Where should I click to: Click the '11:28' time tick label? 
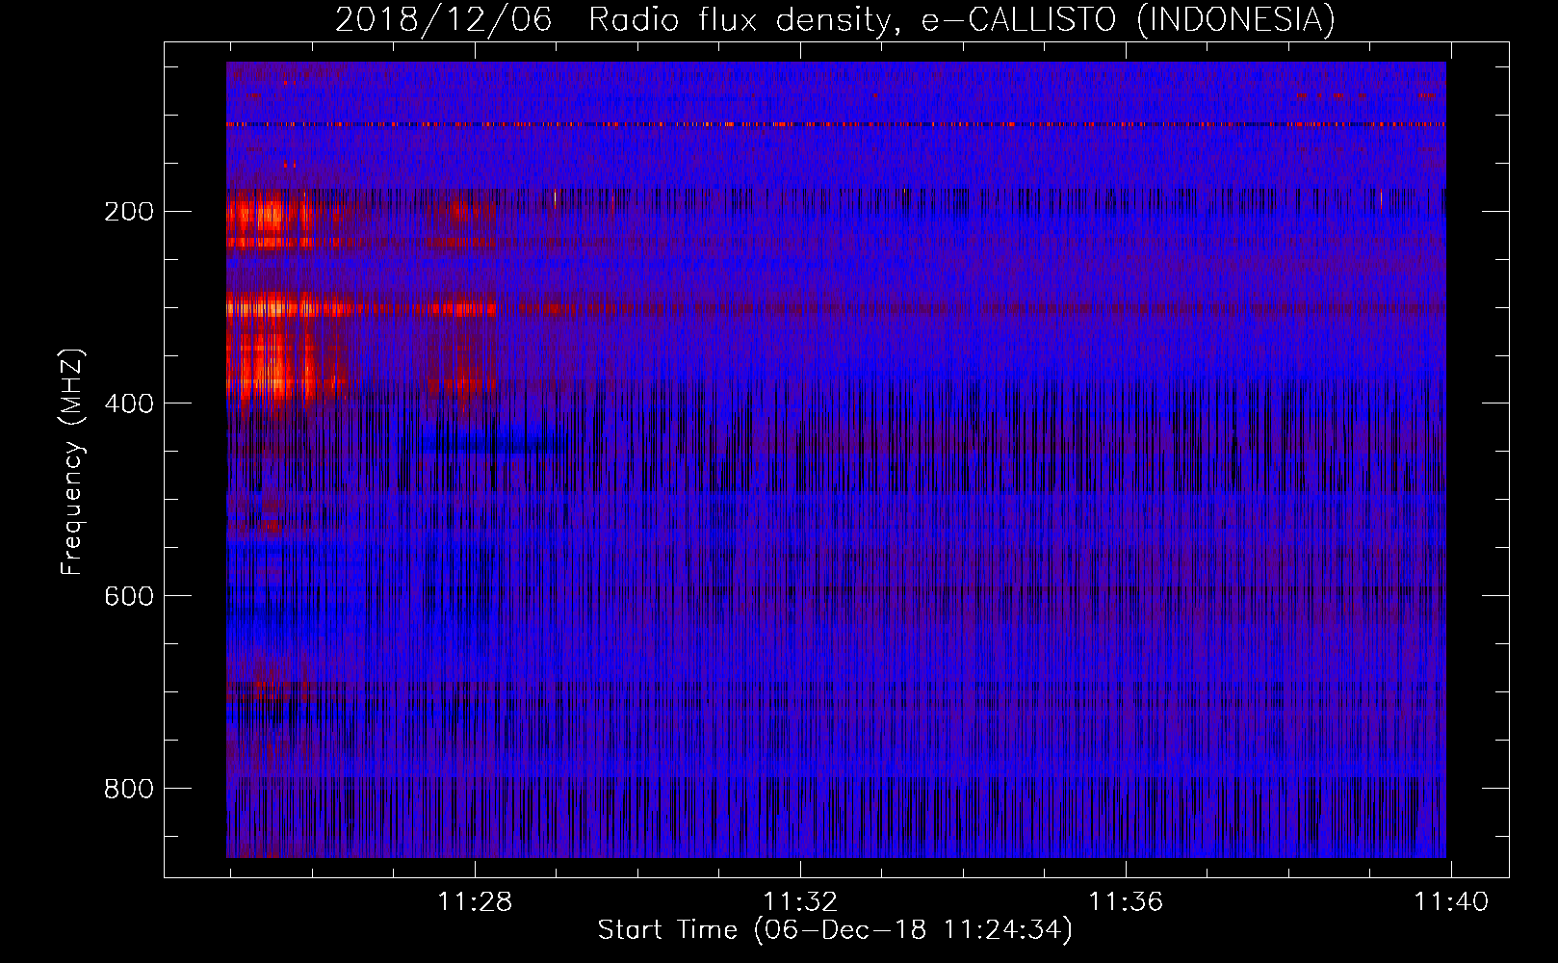475,902
